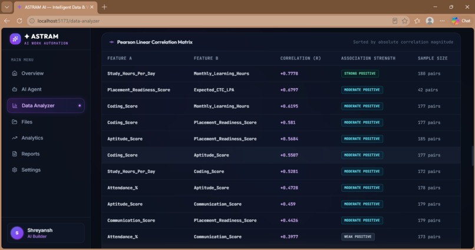475x250 pixels.
Task: Open the Overview page in sidebar
Action: pyautogui.click(x=46, y=73)
